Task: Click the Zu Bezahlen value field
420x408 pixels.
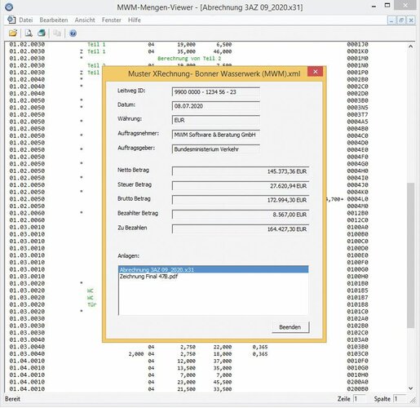Action: pos(241,229)
